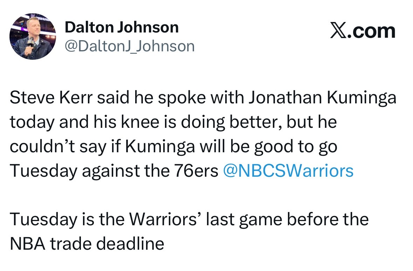Click Dalton Johnson's profile avatar photo

click(x=33, y=37)
